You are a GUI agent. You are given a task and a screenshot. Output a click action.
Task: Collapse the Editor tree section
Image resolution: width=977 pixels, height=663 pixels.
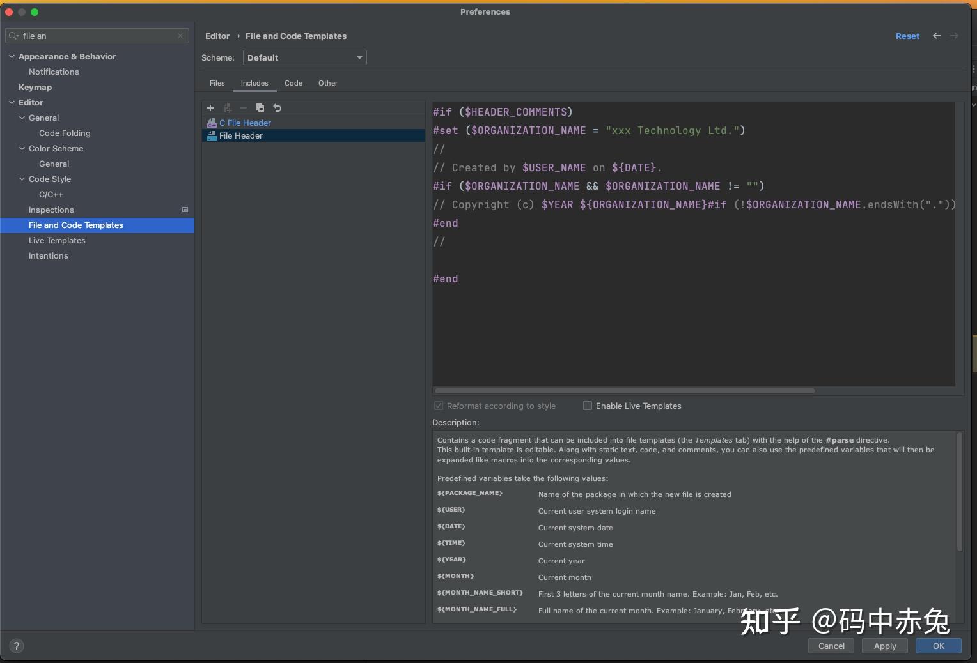12,102
